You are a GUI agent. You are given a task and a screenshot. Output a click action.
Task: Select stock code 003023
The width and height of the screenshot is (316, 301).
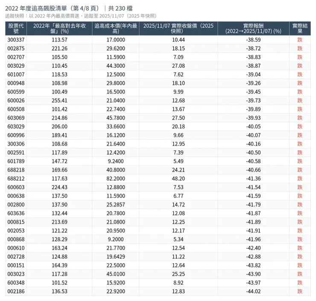(x=16, y=274)
